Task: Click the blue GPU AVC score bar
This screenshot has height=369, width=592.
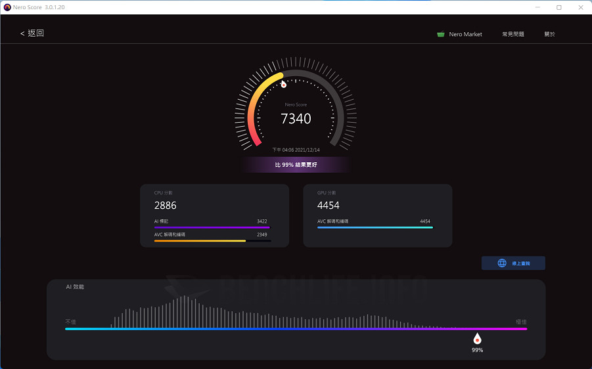Action: click(375, 228)
